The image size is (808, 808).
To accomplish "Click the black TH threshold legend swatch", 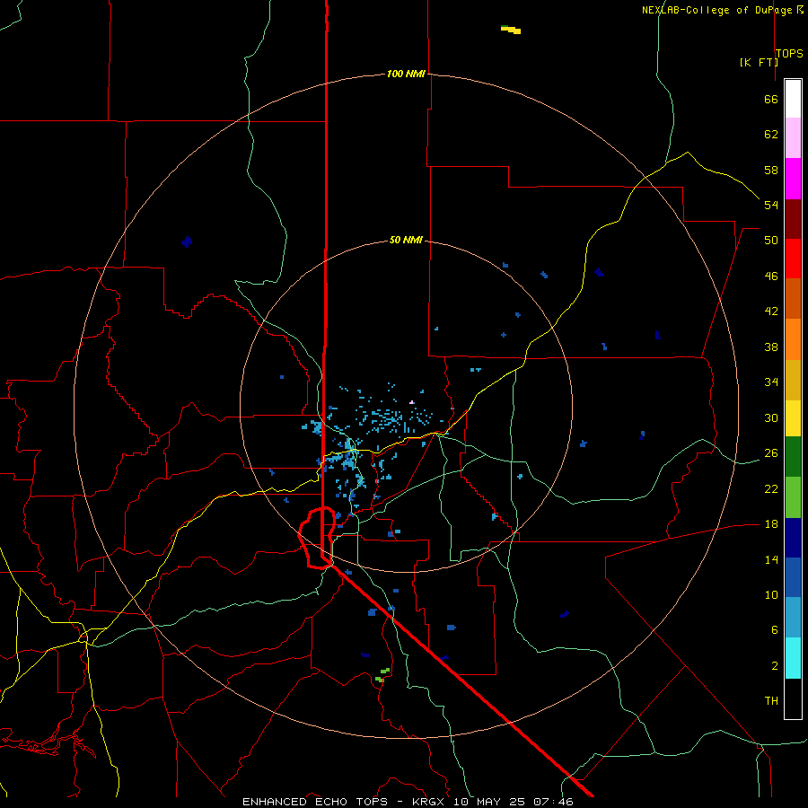I will pos(793,698).
